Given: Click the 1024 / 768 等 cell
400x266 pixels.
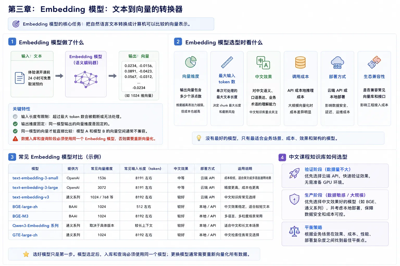Looking at the screenshot, I should pos(102,197).
